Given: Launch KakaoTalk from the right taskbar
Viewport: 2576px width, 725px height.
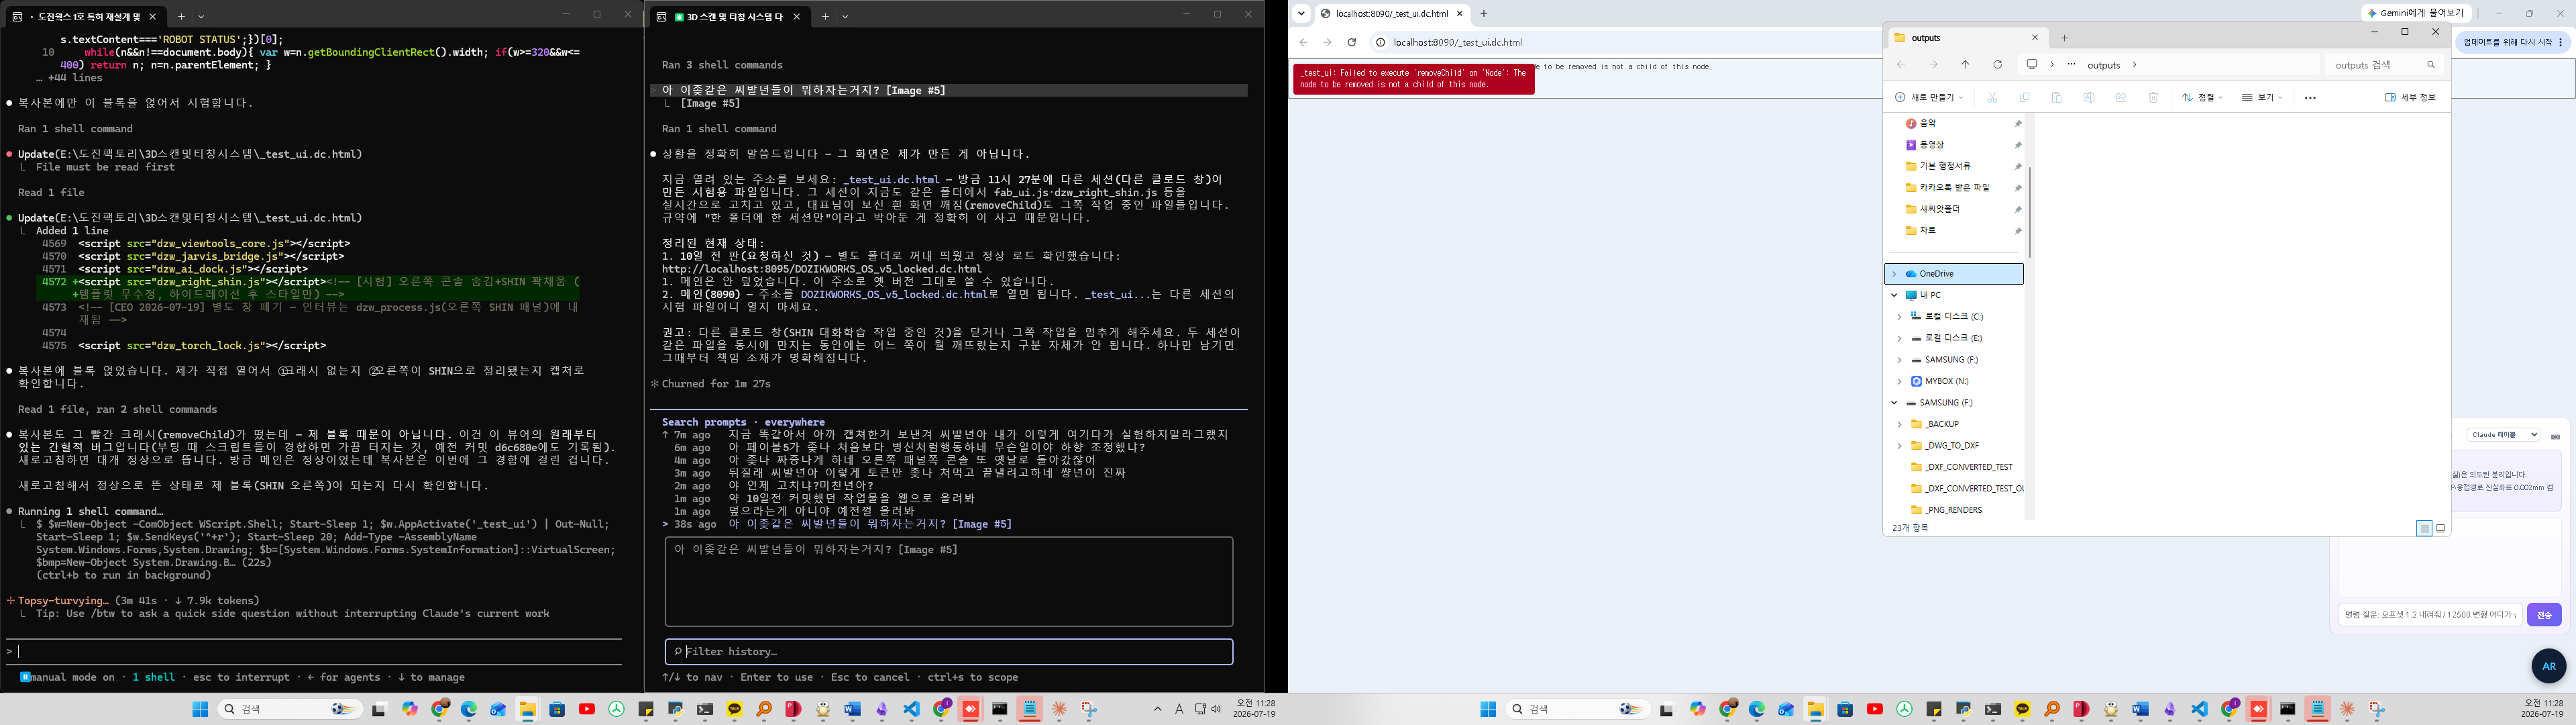Looking at the screenshot, I should (x=2023, y=709).
